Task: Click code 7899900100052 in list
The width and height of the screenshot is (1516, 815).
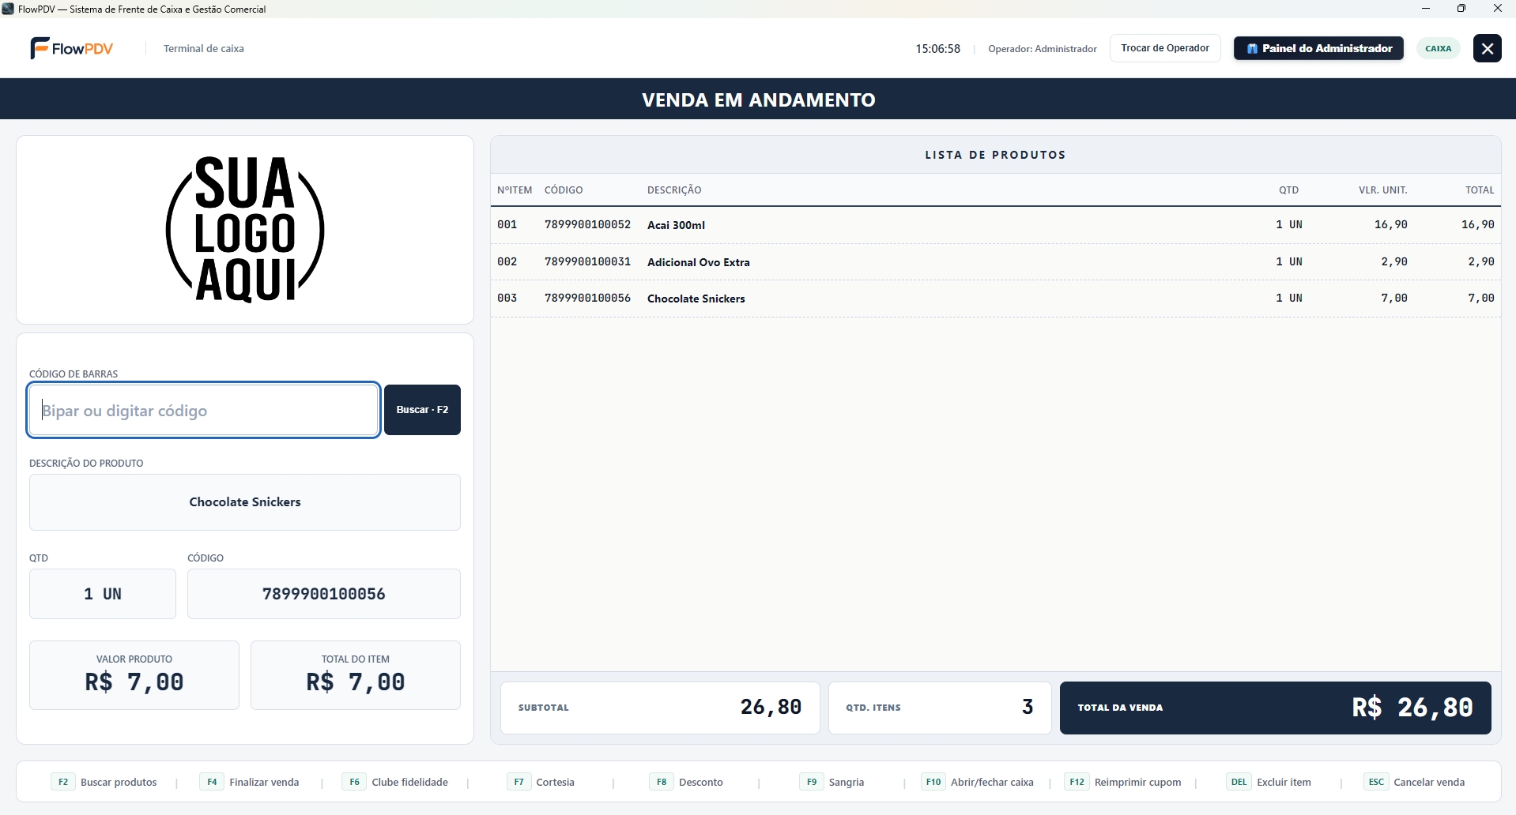Action: point(587,225)
